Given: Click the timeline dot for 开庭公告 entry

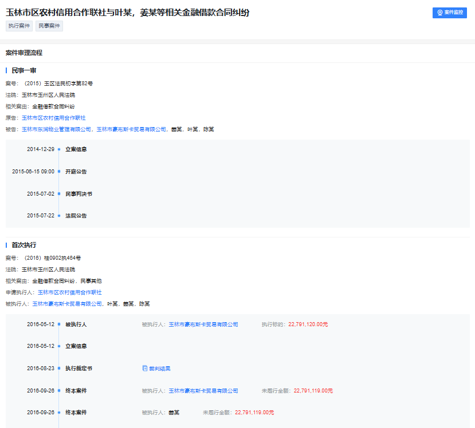Looking at the screenshot, I should click(x=59, y=172).
